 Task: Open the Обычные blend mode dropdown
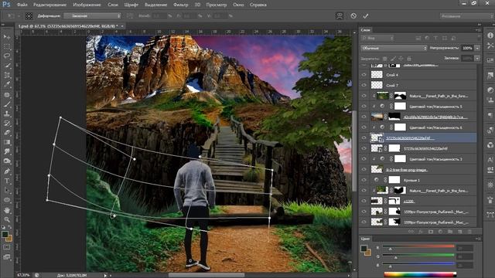pos(394,48)
